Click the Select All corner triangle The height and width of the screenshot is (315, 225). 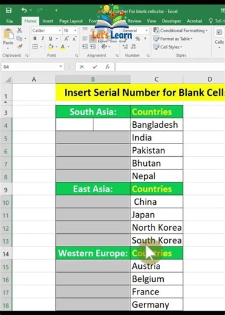click(x=8, y=79)
